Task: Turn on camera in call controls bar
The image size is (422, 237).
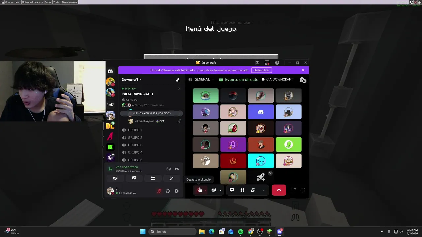Action: (214, 190)
